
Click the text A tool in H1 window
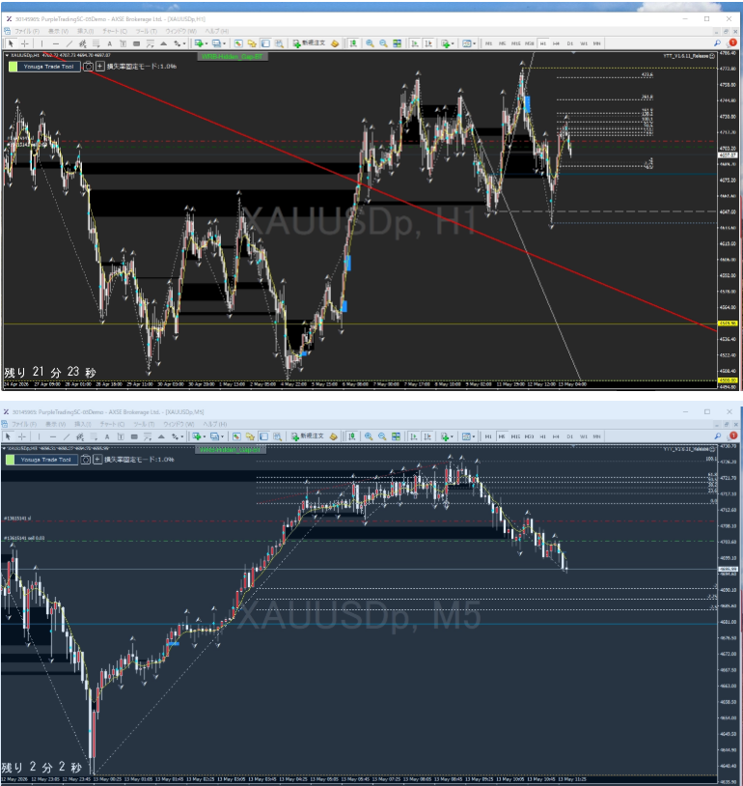pyautogui.click(x=109, y=43)
